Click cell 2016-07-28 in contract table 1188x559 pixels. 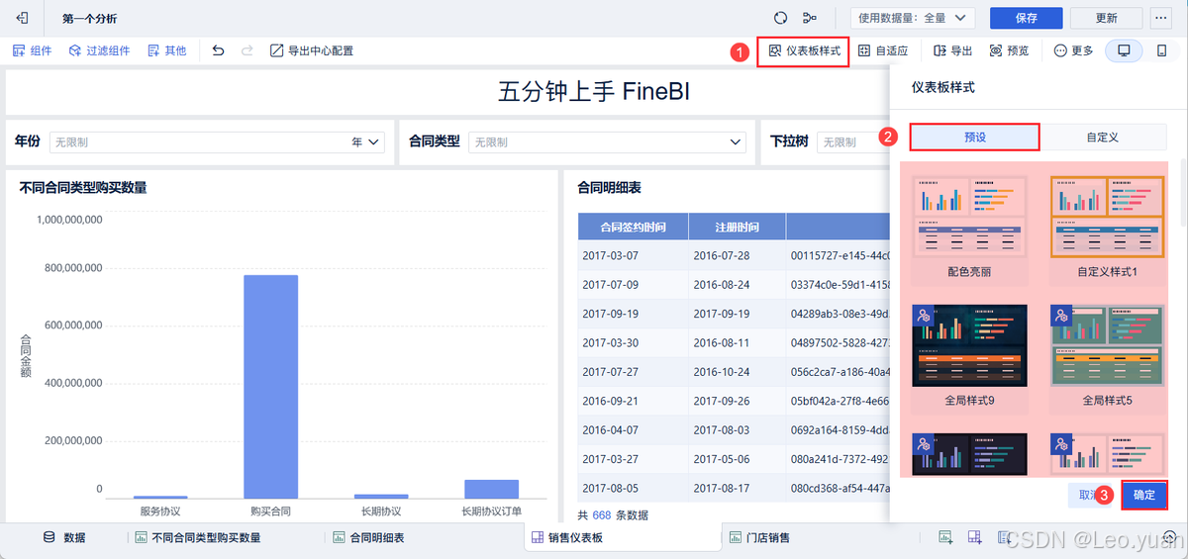point(737,255)
